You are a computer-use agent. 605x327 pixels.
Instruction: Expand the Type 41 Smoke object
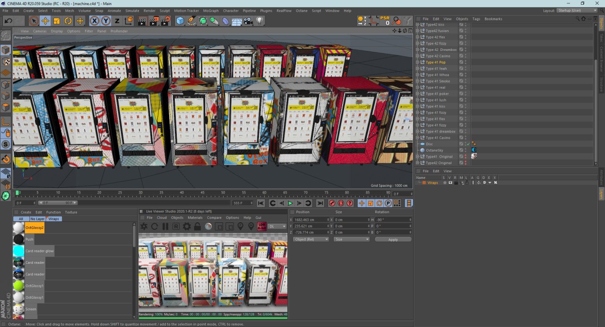[417, 81]
